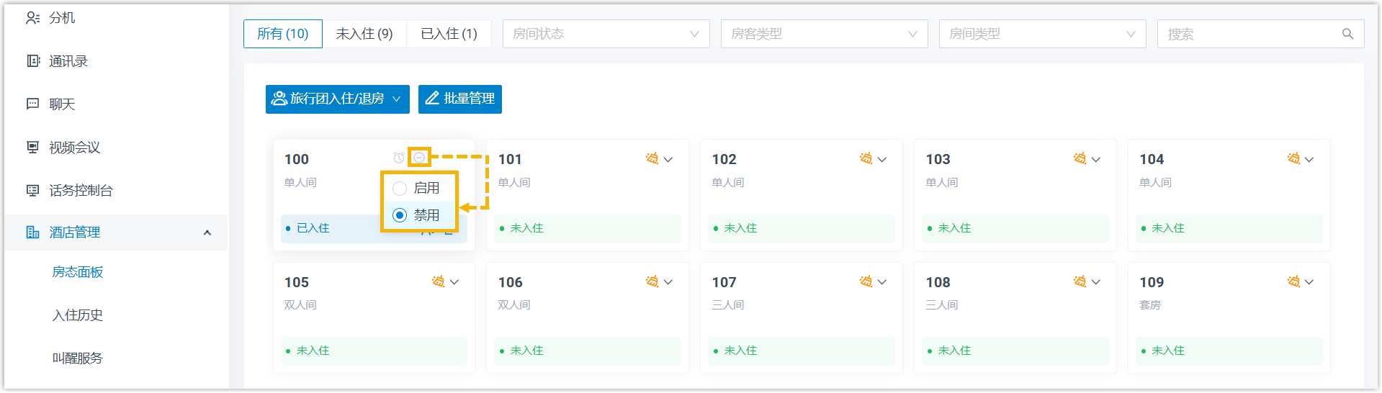Switch to the 已入住 (1) tab
The width and height of the screenshot is (1382, 393).
(x=449, y=34)
